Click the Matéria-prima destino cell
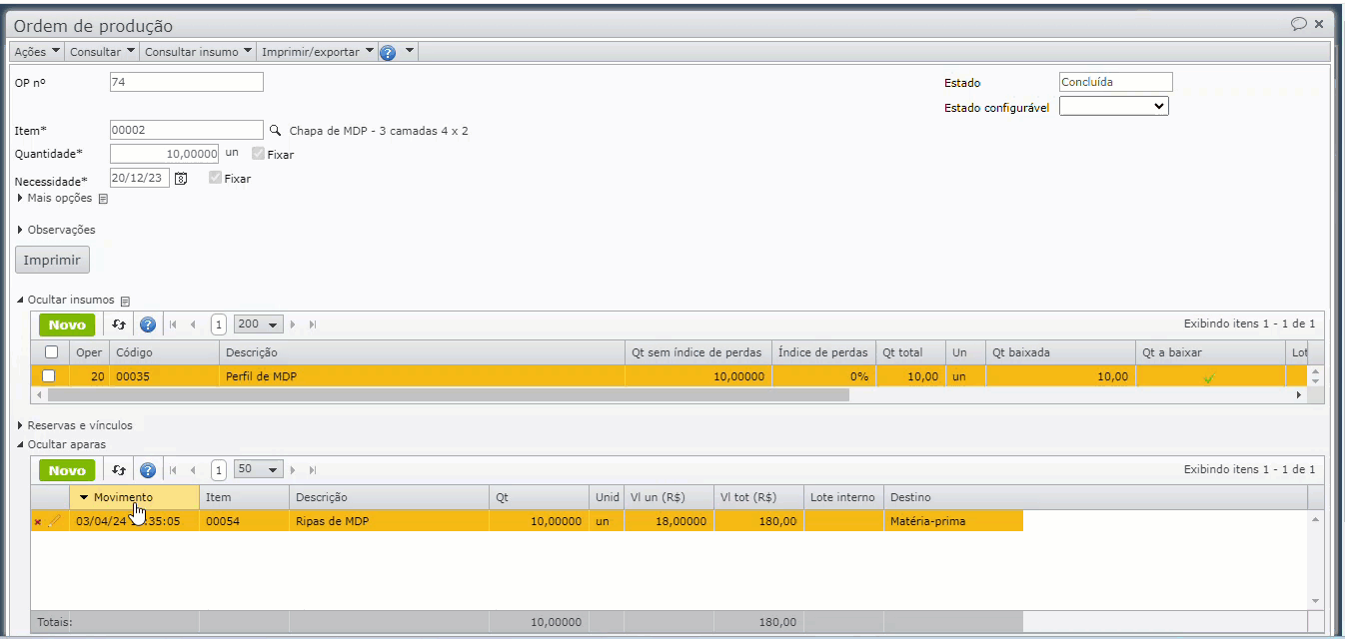 [953, 521]
